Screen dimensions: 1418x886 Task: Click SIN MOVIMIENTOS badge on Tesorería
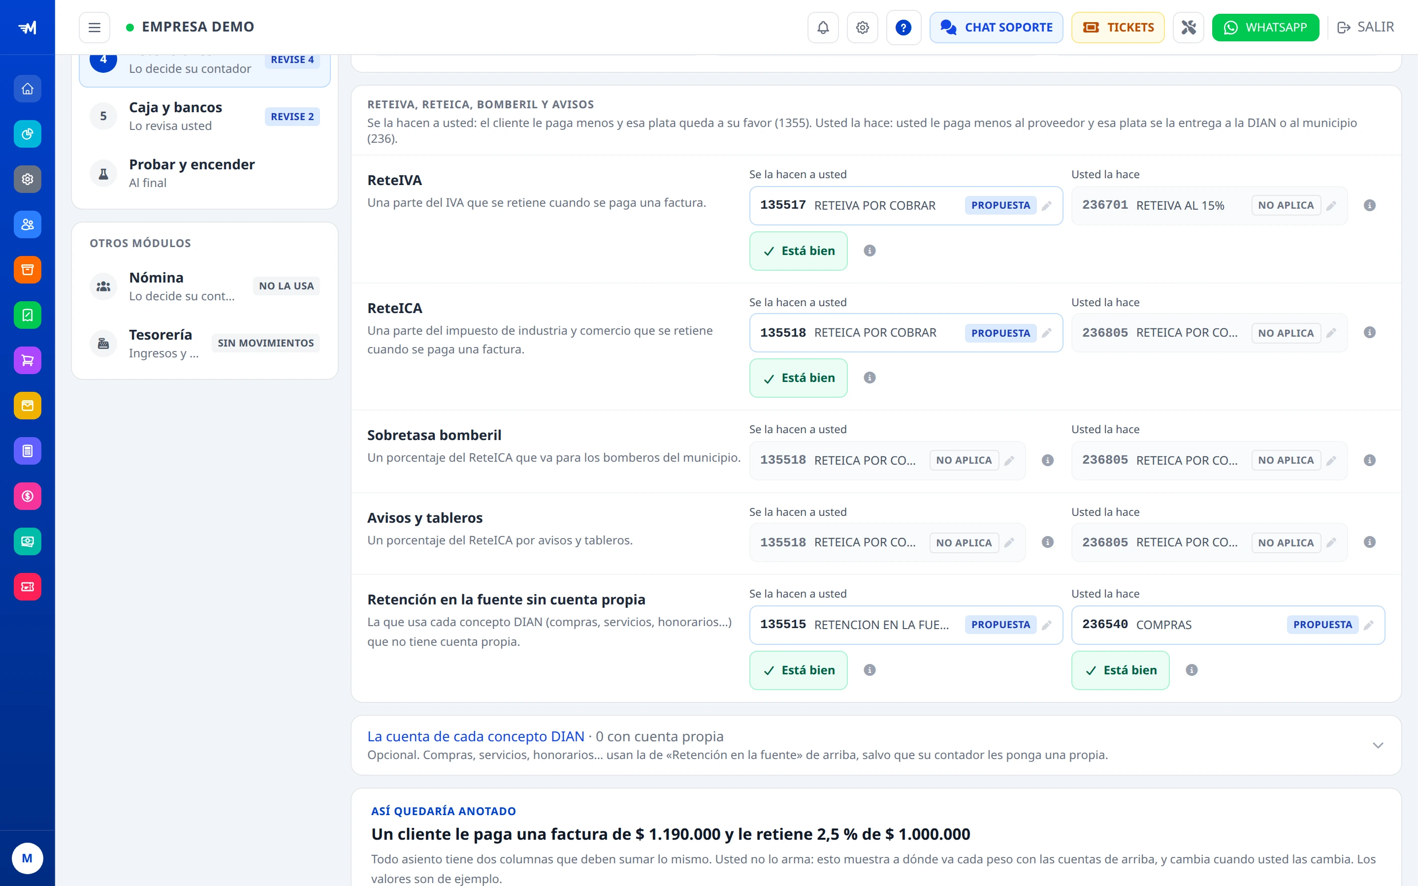(265, 344)
